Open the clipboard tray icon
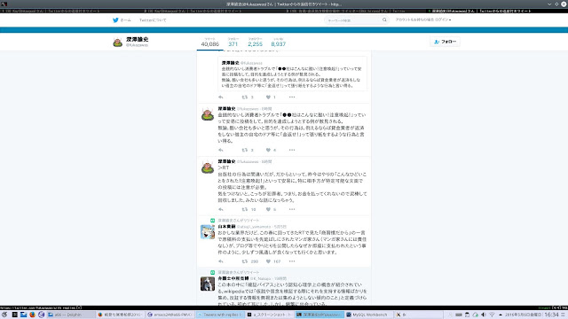The height and width of the screenshot is (319, 568). (x=467, y=315)
